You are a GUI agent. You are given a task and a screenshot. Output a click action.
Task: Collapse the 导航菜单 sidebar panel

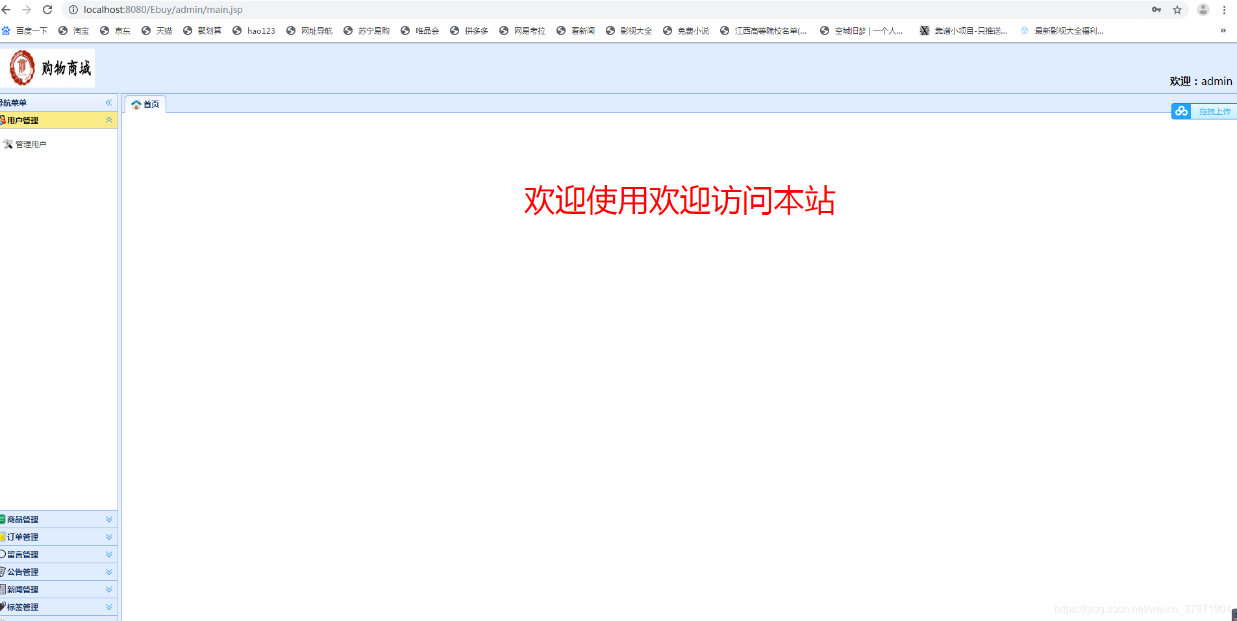pyautogui.click(x=109, y=103)
